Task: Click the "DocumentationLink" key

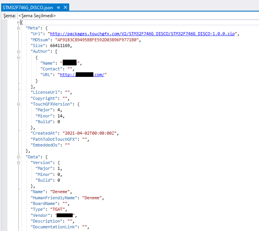Action: [x=54, y=227]
